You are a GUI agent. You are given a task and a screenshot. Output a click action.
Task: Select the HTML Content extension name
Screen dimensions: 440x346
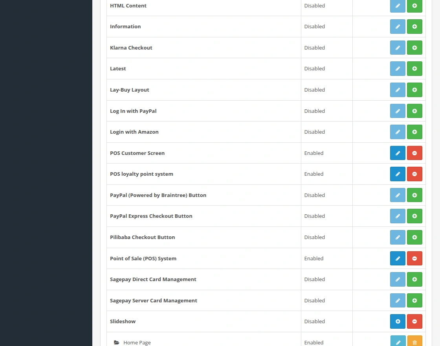[x=128, y=6]
